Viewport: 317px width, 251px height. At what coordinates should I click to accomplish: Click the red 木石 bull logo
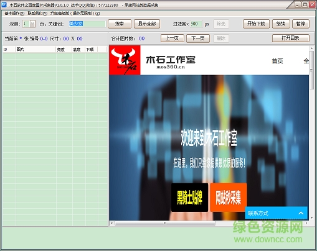[x=125, y=60]
